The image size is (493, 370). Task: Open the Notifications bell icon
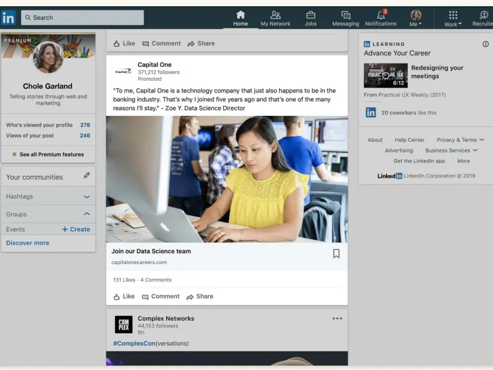pos(381,16)
